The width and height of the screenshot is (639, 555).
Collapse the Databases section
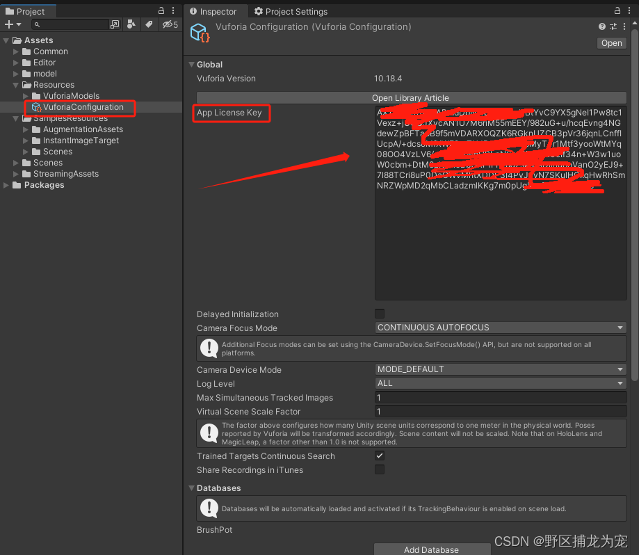click(191, 488)
